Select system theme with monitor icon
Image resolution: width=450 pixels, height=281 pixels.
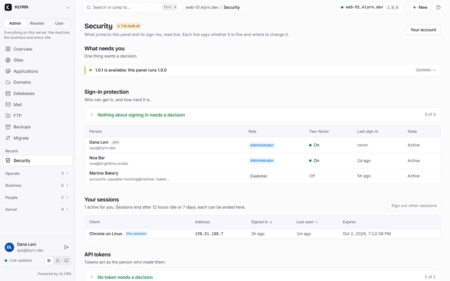coord(66,261)
